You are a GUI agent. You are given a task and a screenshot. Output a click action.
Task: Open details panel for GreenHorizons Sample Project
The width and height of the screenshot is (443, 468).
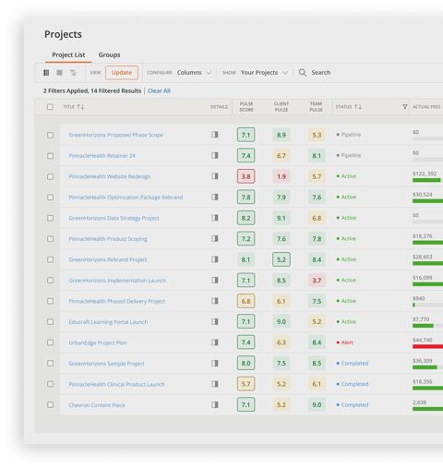coord(215,363)
